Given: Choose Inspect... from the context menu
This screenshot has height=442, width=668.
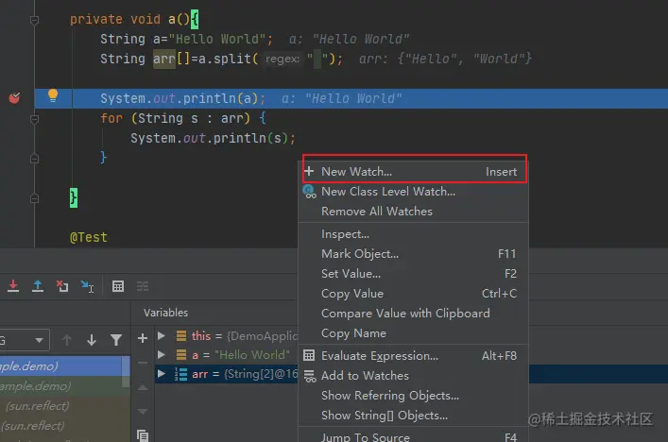Looking at the screenshot, I should pos(414,234).
